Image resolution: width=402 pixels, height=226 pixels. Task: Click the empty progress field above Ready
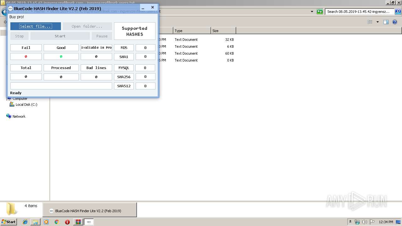(61, 86)
